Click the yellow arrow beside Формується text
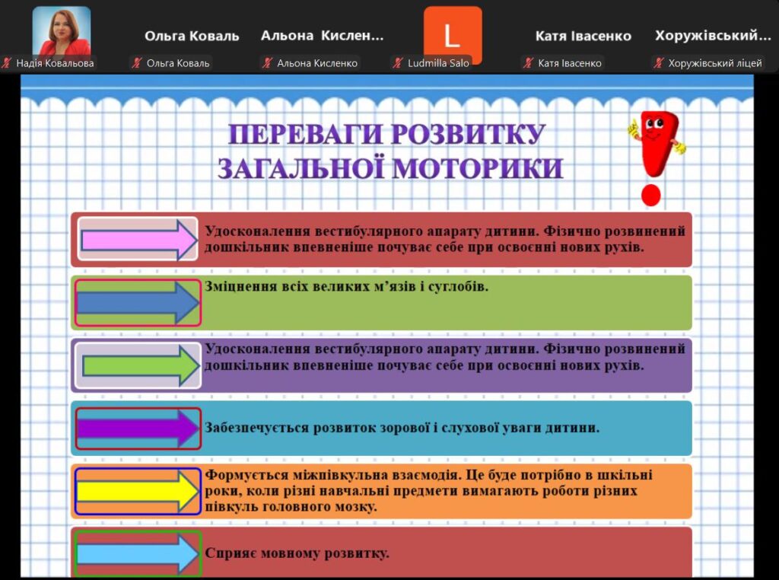 (x=138, y=492)
